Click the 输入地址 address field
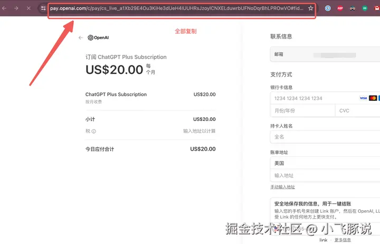380x244 pixels. pos(325,175)
